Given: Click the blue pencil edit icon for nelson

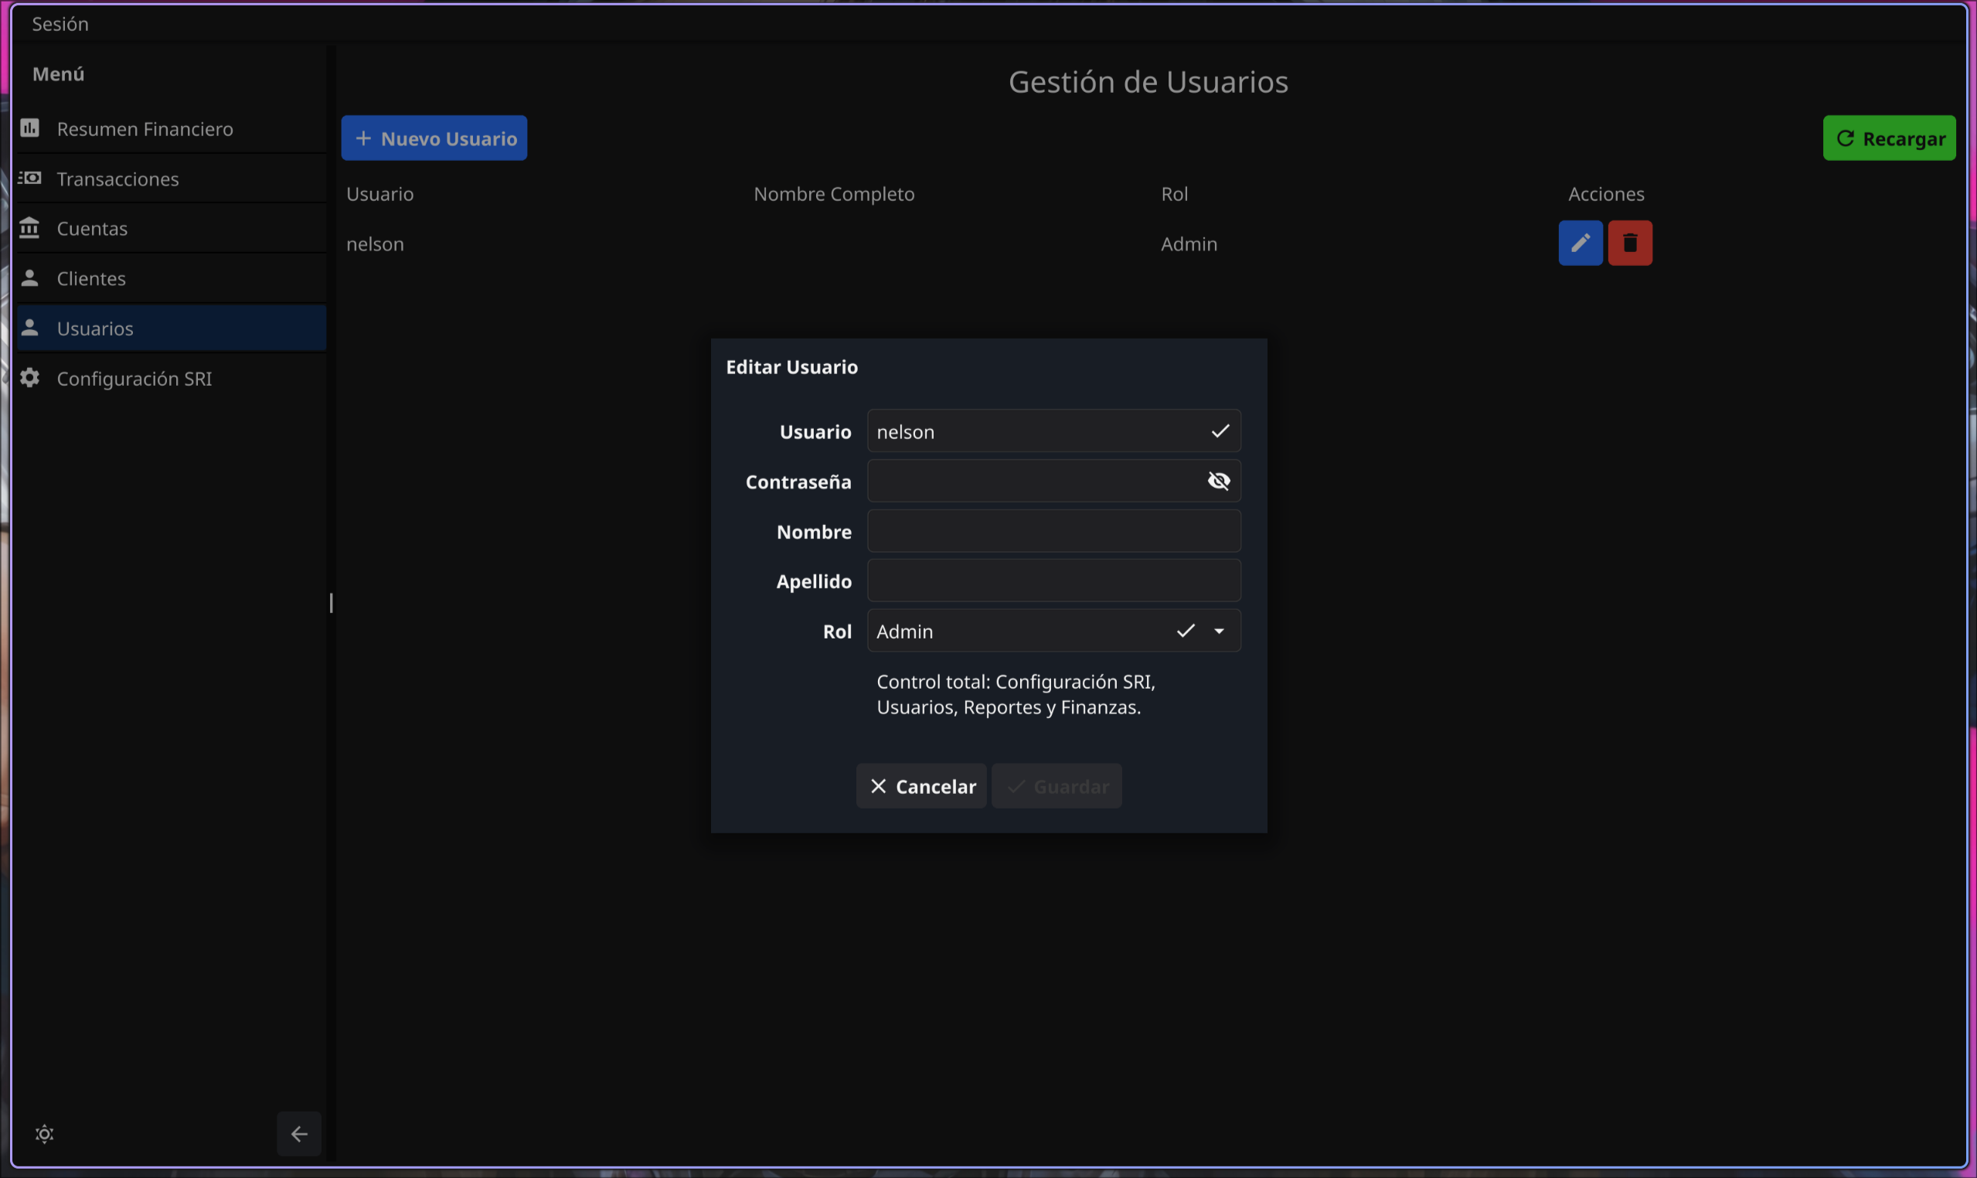Looking at the screenshot, I should point(1580,243).
